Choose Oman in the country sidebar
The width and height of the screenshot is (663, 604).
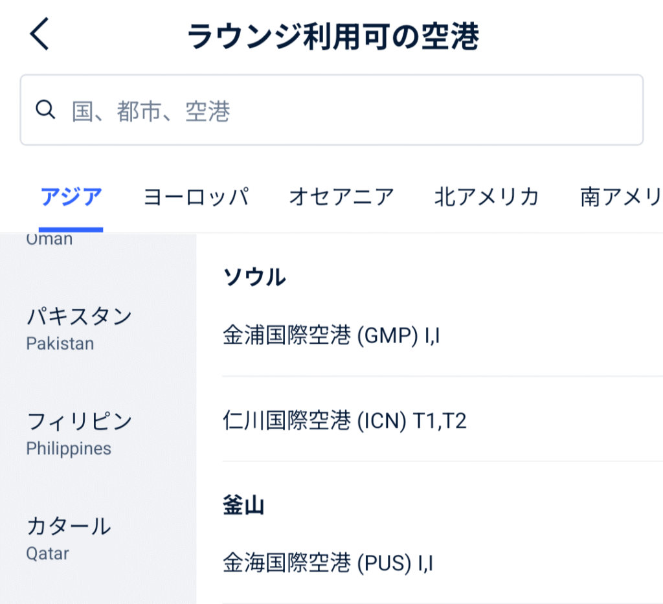(x=50, y=239)
